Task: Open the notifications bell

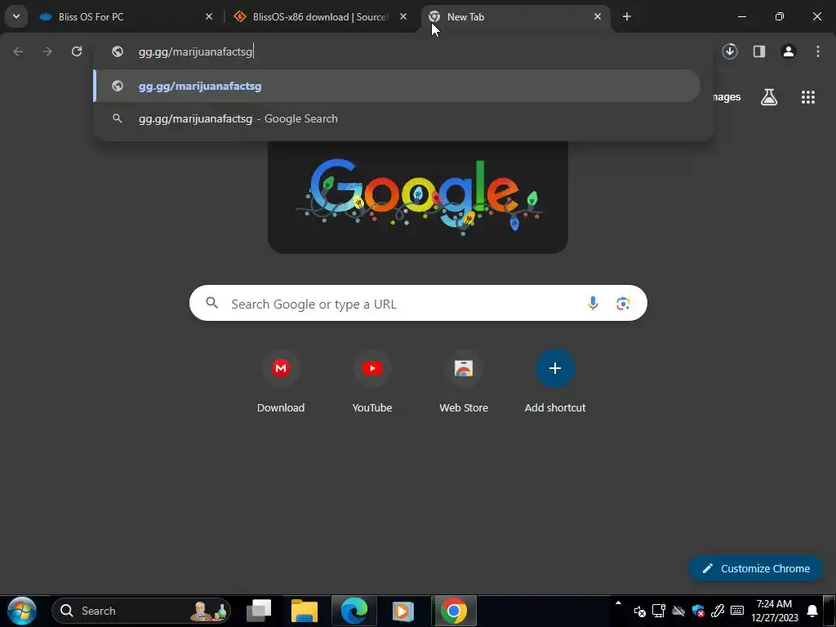Action: click(x=812, y=611)
